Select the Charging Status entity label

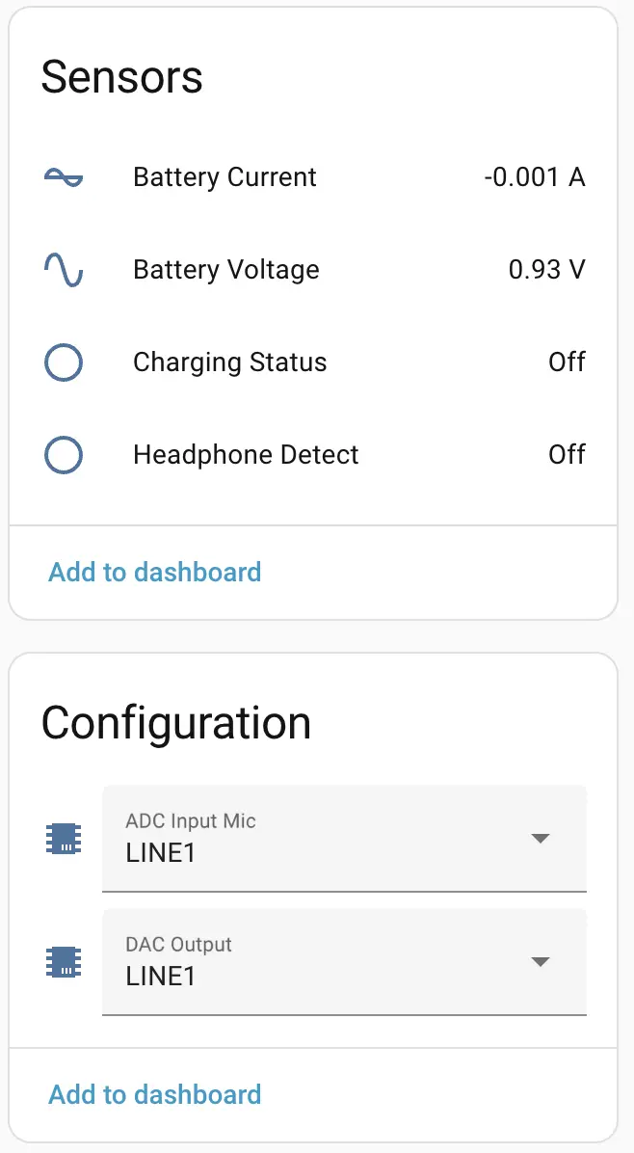pos(230,362)
